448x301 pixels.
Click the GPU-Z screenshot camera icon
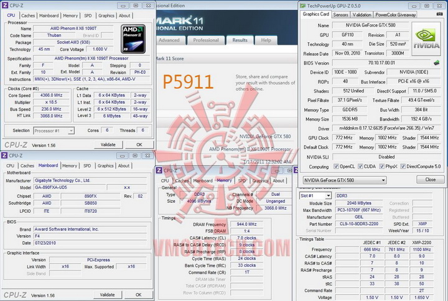coord(439,14)
